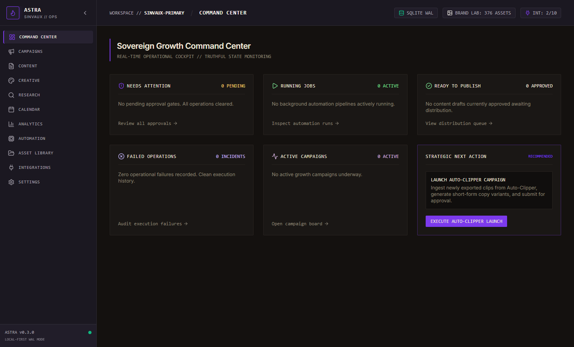The height and width of the screenshot is (347, 574).
Task: Click the Content document icon
Action: pyautogui.click(x=11, y=66)
